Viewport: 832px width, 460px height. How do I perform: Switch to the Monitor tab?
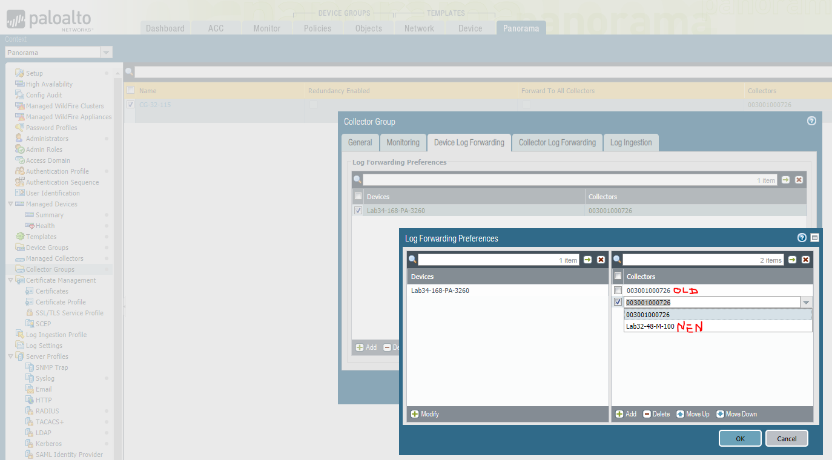(x=267, y=28)
